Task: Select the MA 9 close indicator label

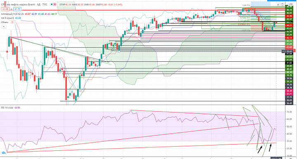Action: 7,18
